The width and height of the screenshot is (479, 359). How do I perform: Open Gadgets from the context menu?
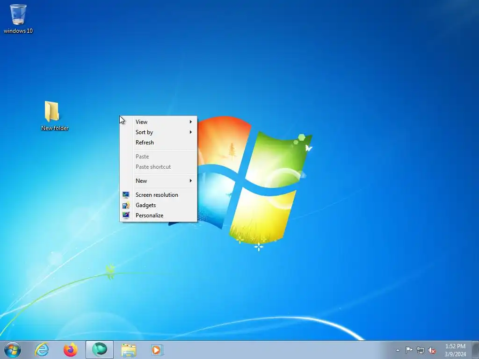click(158, 205)
